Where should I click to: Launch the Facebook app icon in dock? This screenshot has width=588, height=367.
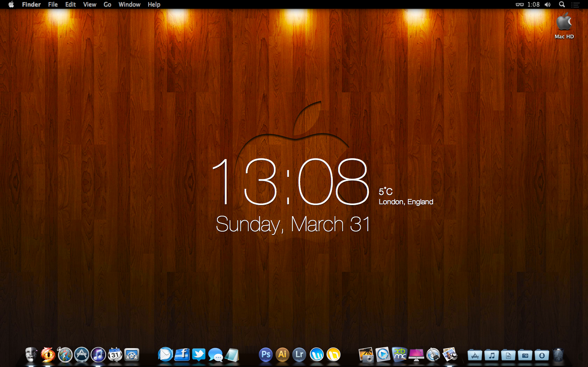(182, 354)
